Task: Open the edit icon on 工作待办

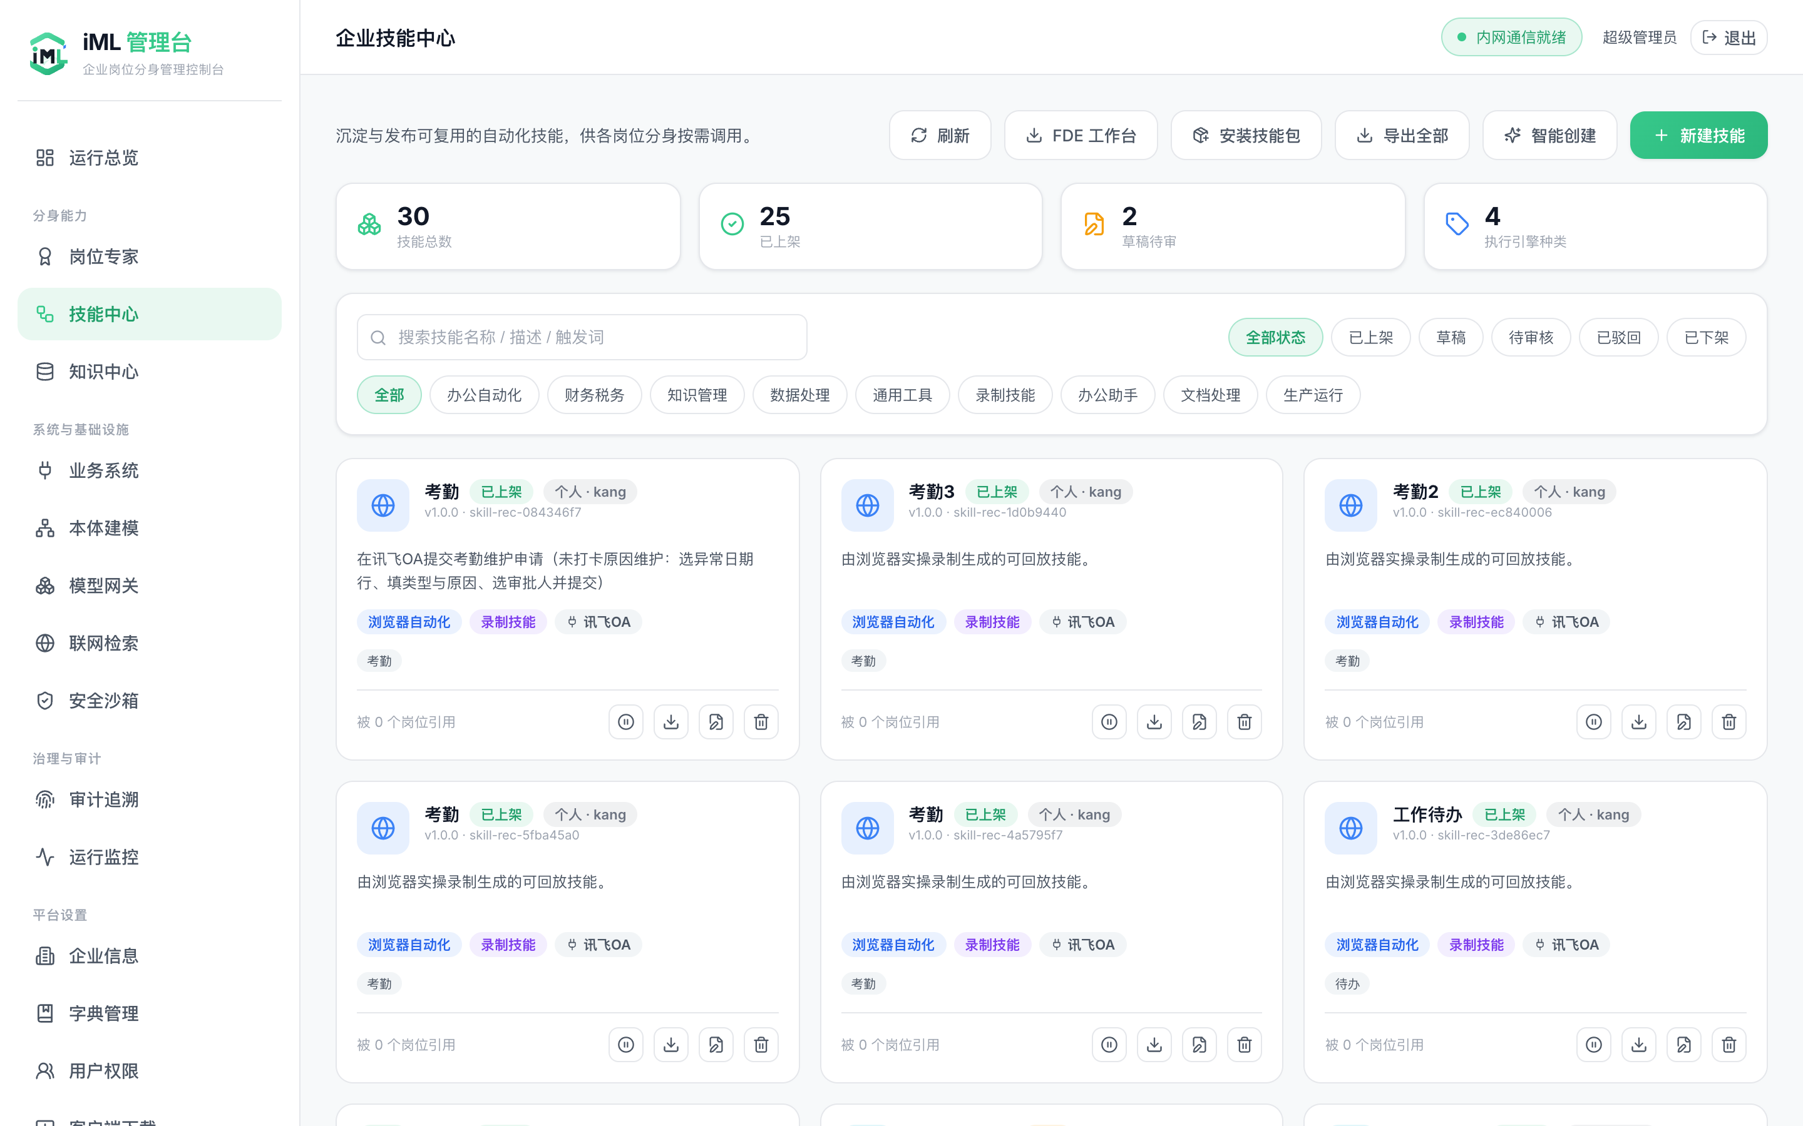Action: click(x=1684, y=1045)
